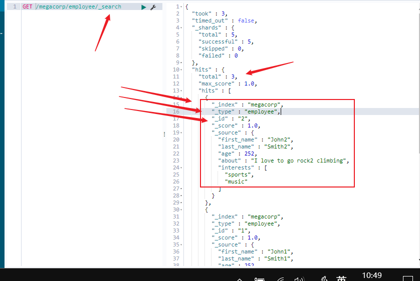
Task: Click the volume speaker icon in the system tray
Action: tap(300, 279)
